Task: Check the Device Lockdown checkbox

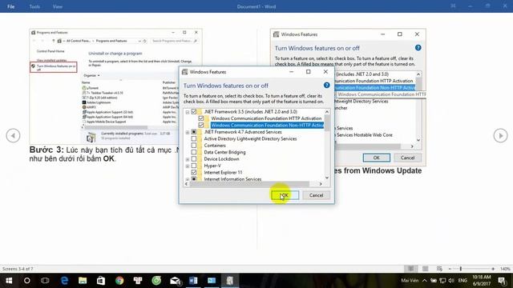Action: click(194, 159)
